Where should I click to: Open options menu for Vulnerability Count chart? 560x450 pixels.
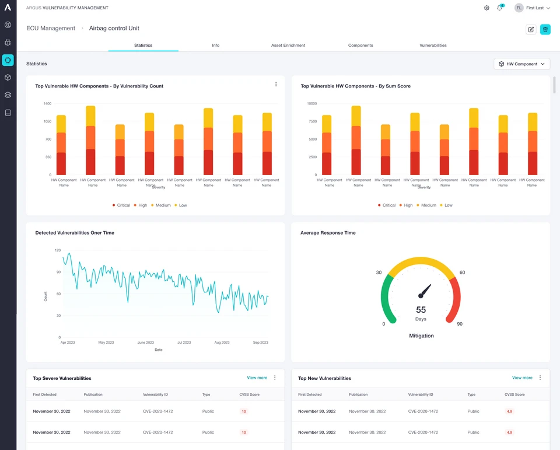point(276,85)
